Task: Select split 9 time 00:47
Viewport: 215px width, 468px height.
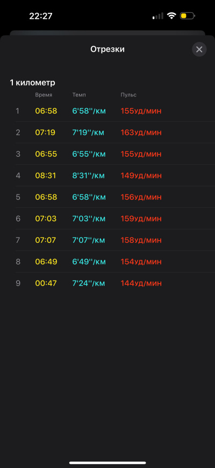Action: (46, 283)
